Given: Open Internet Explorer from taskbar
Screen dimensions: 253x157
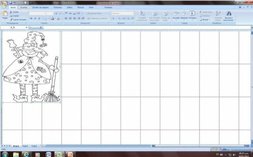Looking at the screenshot, I should click(x=26, y=154).
